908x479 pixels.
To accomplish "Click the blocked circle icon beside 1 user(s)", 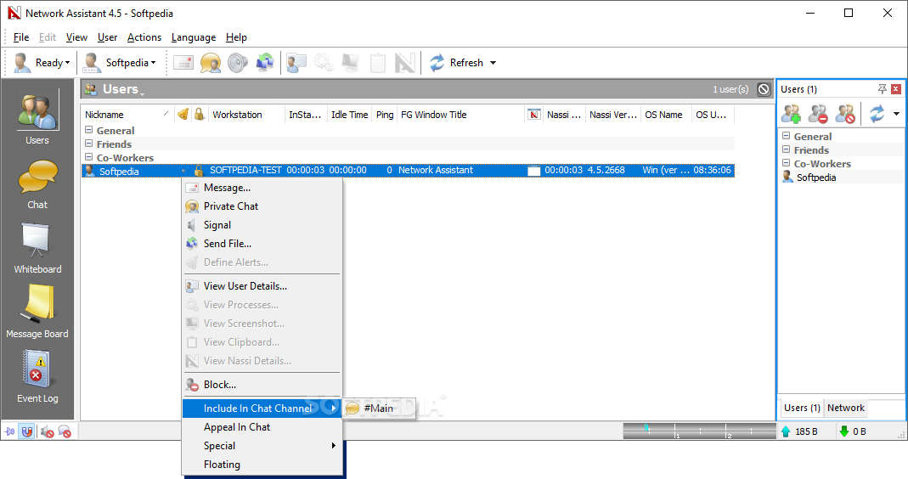I will tap(764, 89).
